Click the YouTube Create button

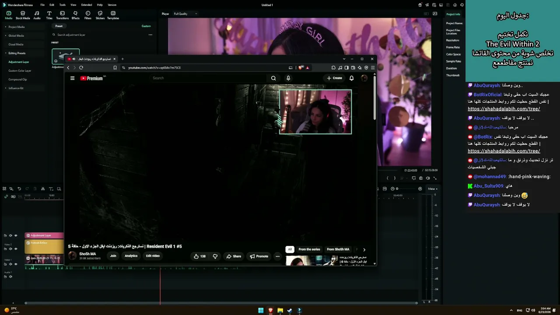(x=334, y=78)
